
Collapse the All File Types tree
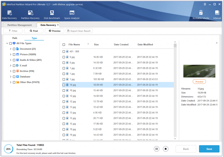click(7, 43)
